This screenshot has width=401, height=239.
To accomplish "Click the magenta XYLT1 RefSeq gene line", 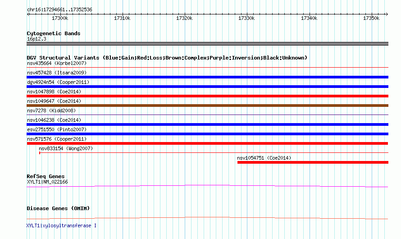I will point(207,186).
